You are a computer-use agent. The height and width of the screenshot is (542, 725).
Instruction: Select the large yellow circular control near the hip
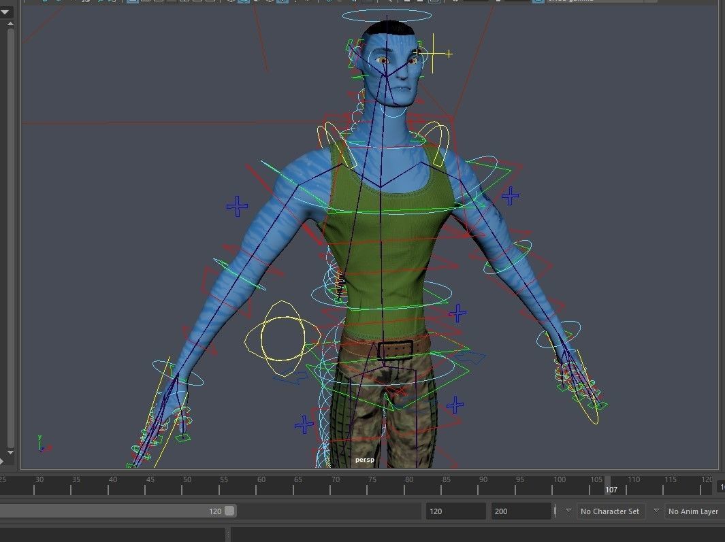click(282, 338)
